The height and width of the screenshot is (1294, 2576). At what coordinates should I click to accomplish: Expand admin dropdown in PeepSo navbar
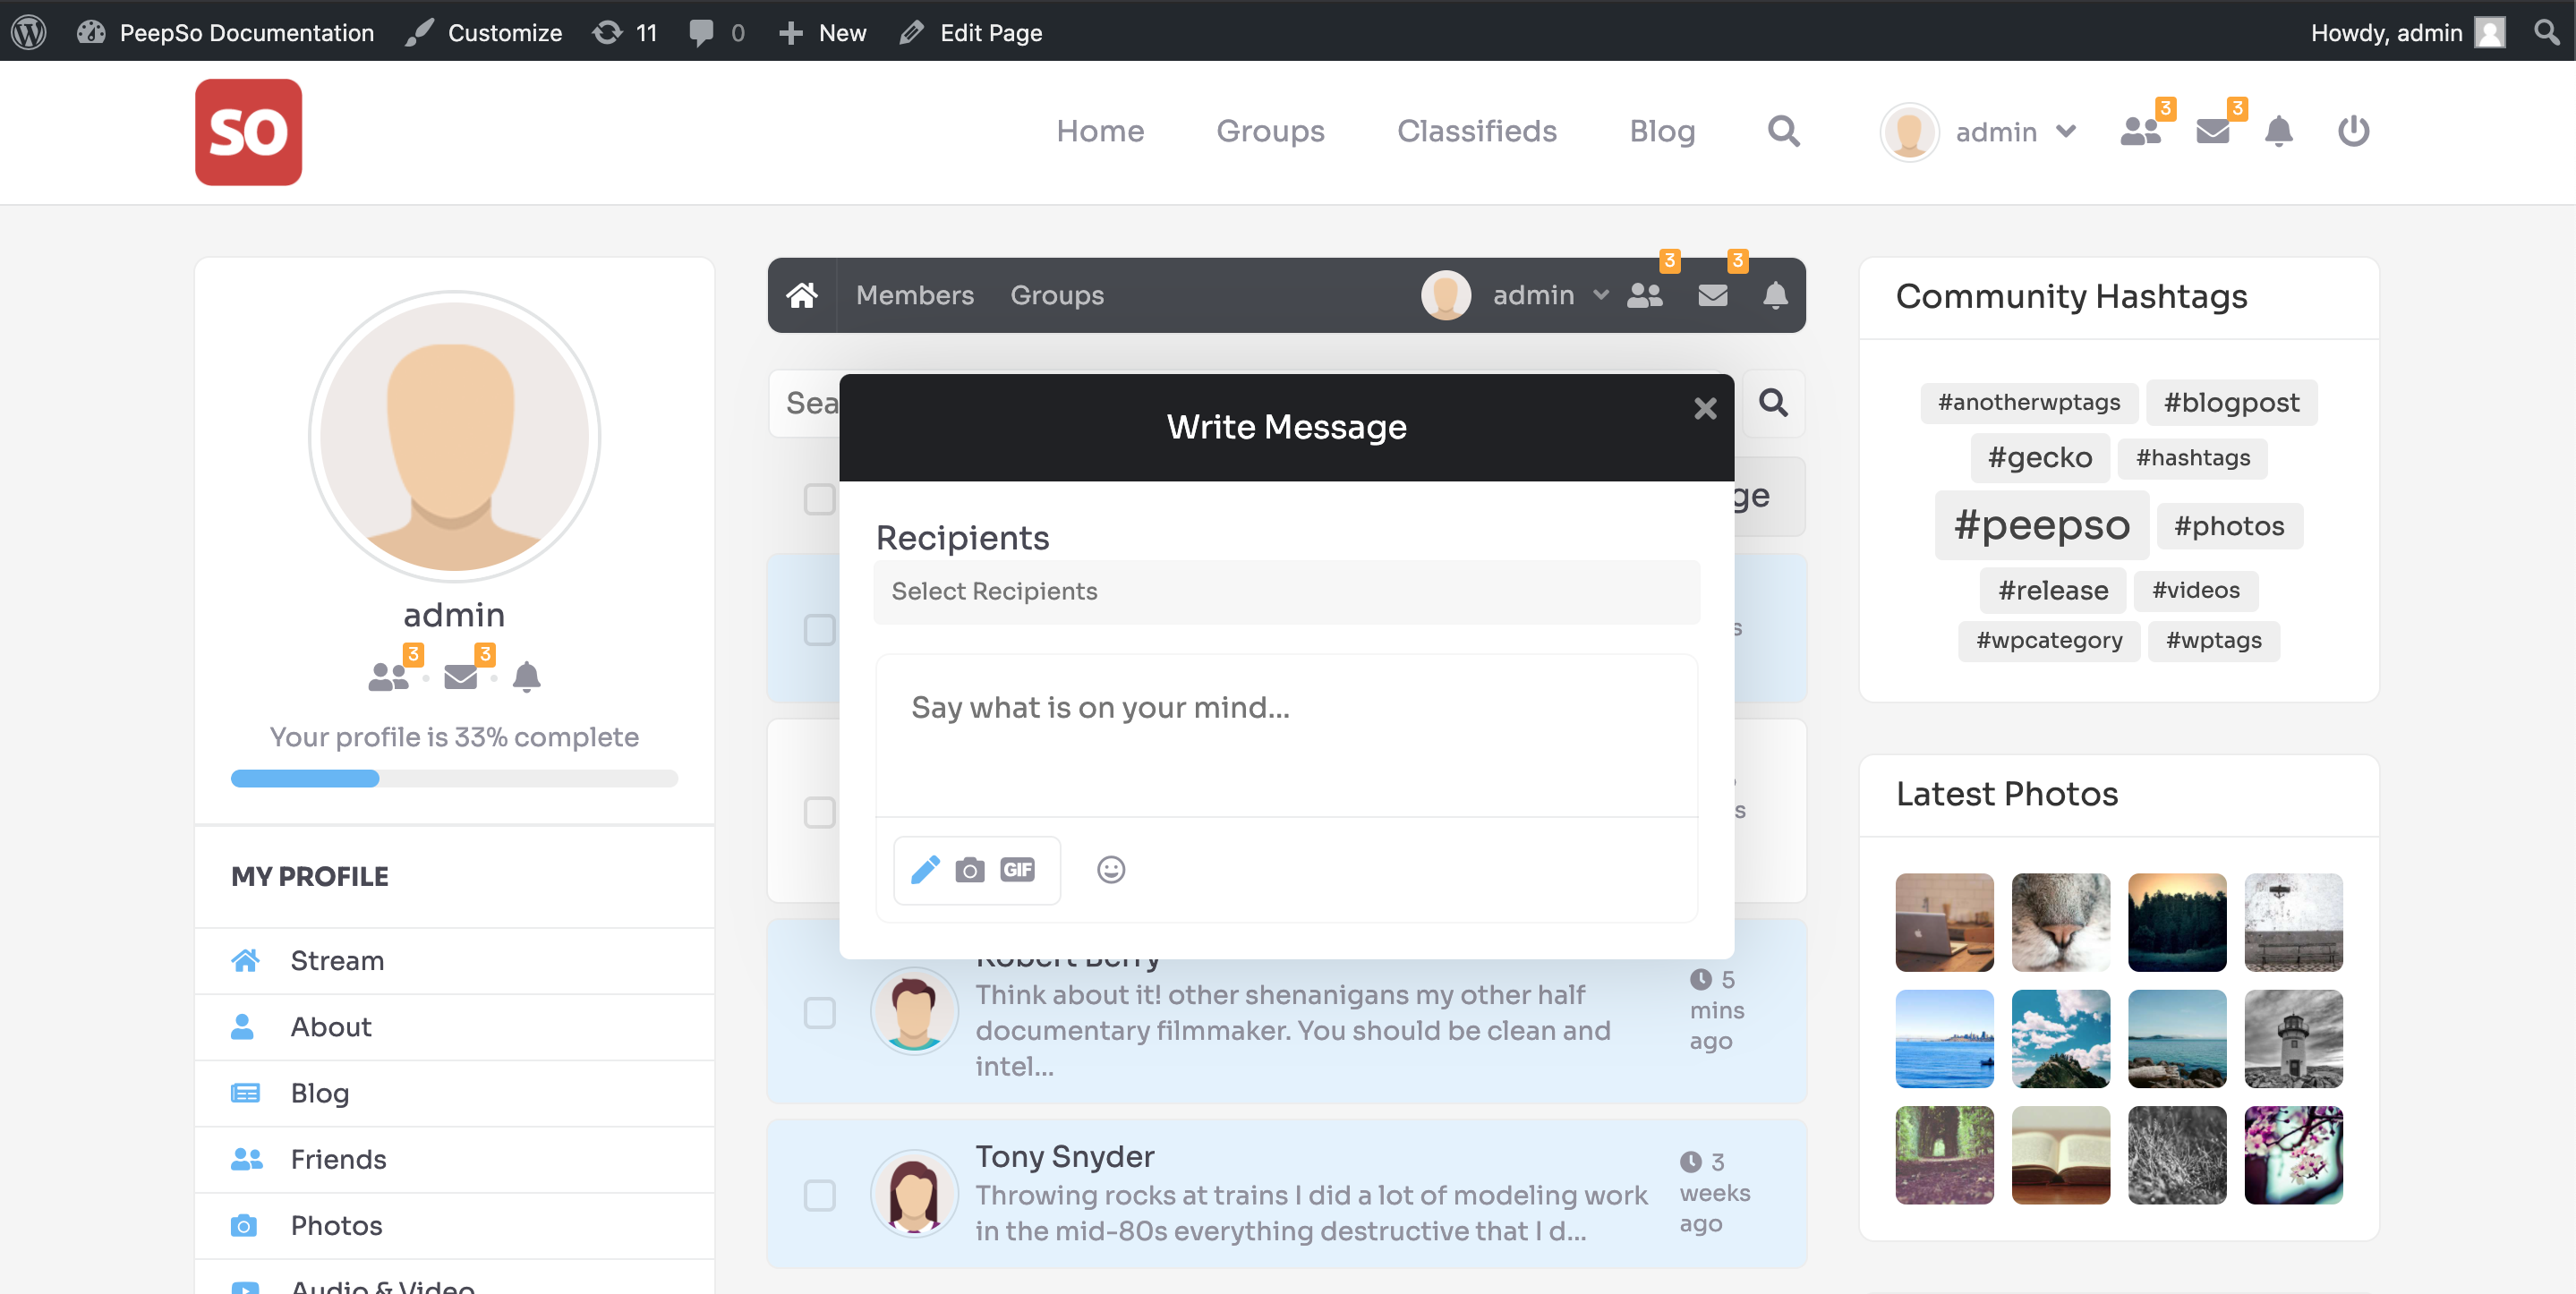pos(1600,295)
